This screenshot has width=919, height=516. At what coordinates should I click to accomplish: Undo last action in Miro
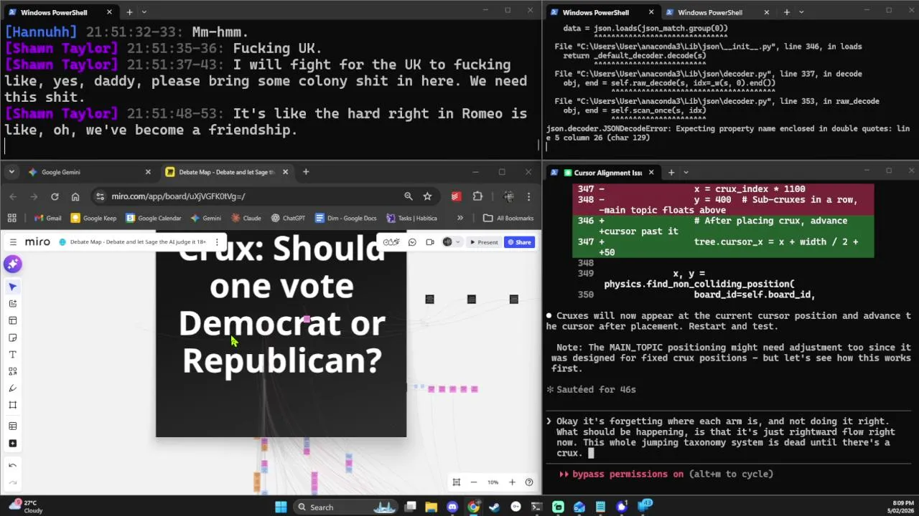tap(13, 466)
